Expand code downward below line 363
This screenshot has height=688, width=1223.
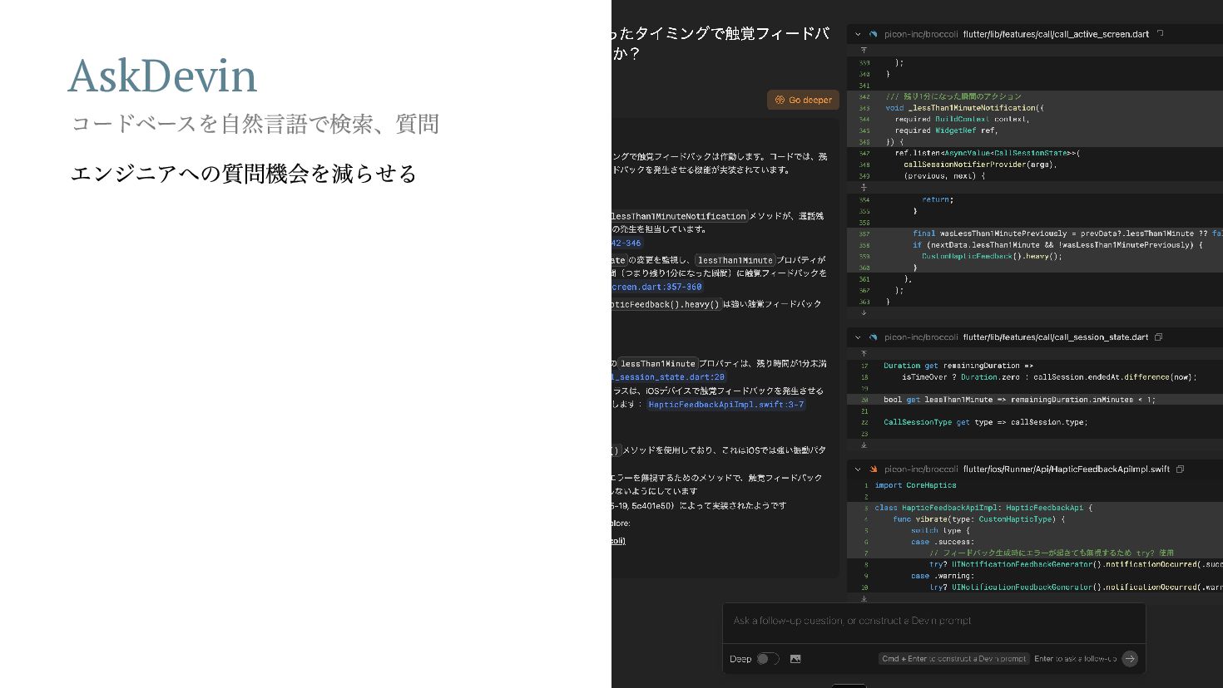864,313
